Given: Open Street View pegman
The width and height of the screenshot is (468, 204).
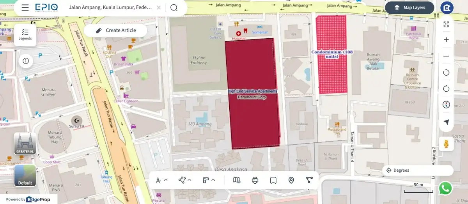Looking at the screenshot, I should coord(446,144).
